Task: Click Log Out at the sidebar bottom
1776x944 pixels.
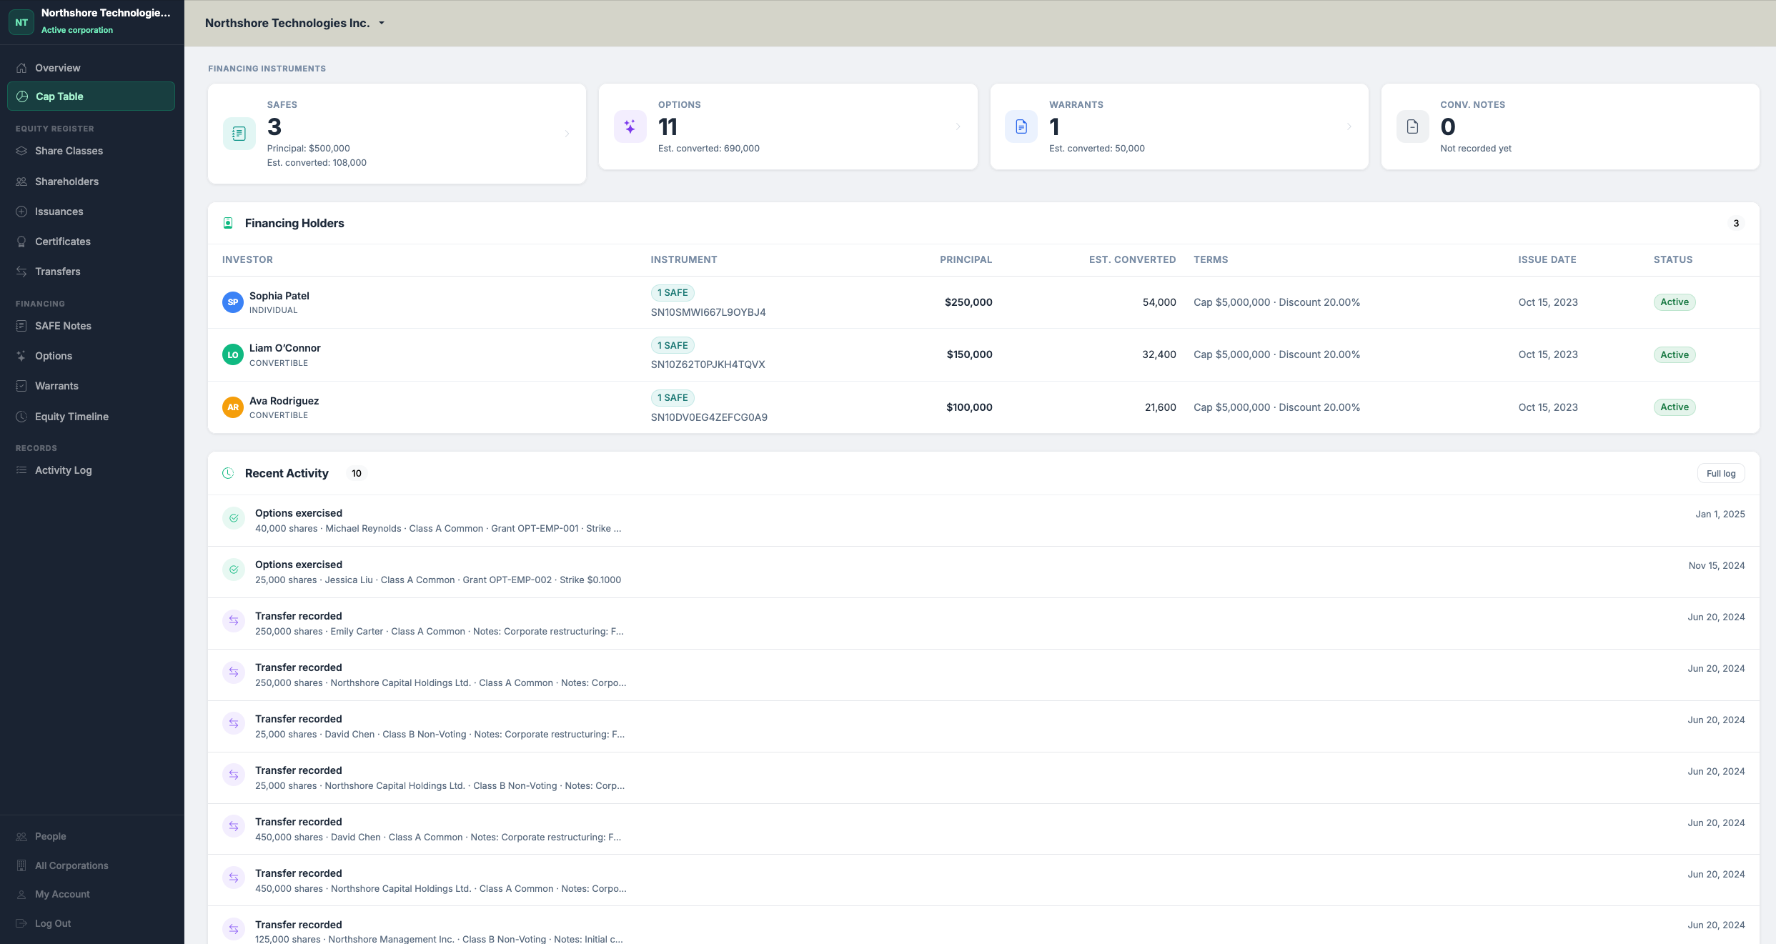Action: click(53, 923)
